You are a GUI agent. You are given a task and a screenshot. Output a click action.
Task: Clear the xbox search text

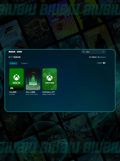pos(103,52)
